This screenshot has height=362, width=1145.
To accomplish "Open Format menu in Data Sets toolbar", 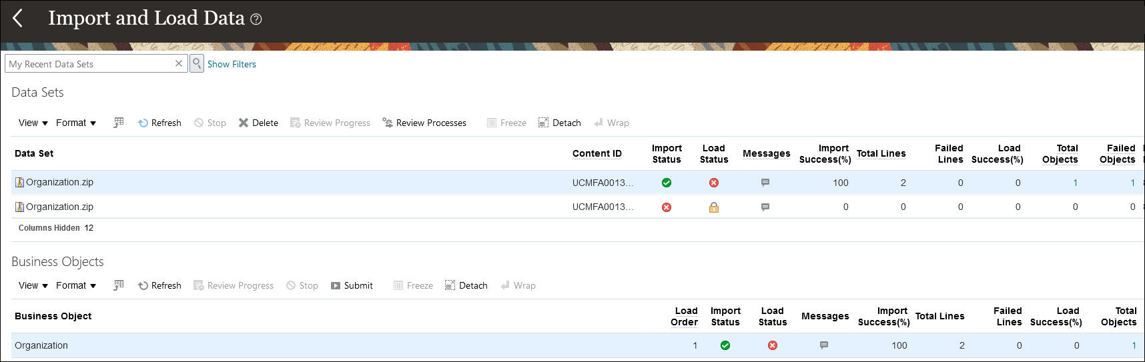I will pos(76,123).
